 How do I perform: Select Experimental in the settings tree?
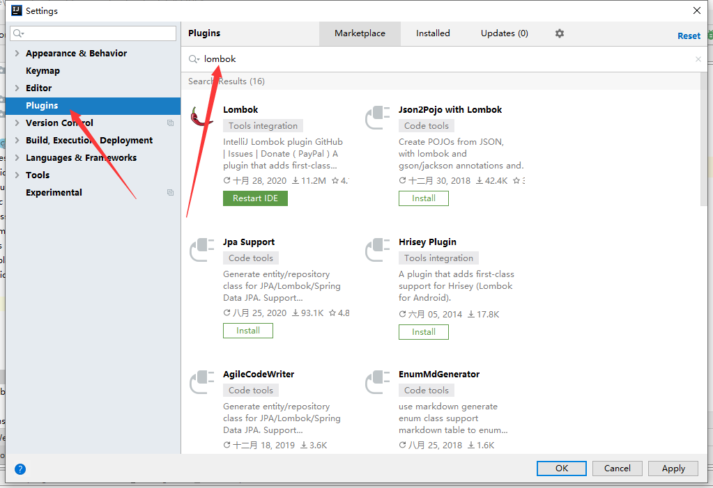(x=54, y=193)
